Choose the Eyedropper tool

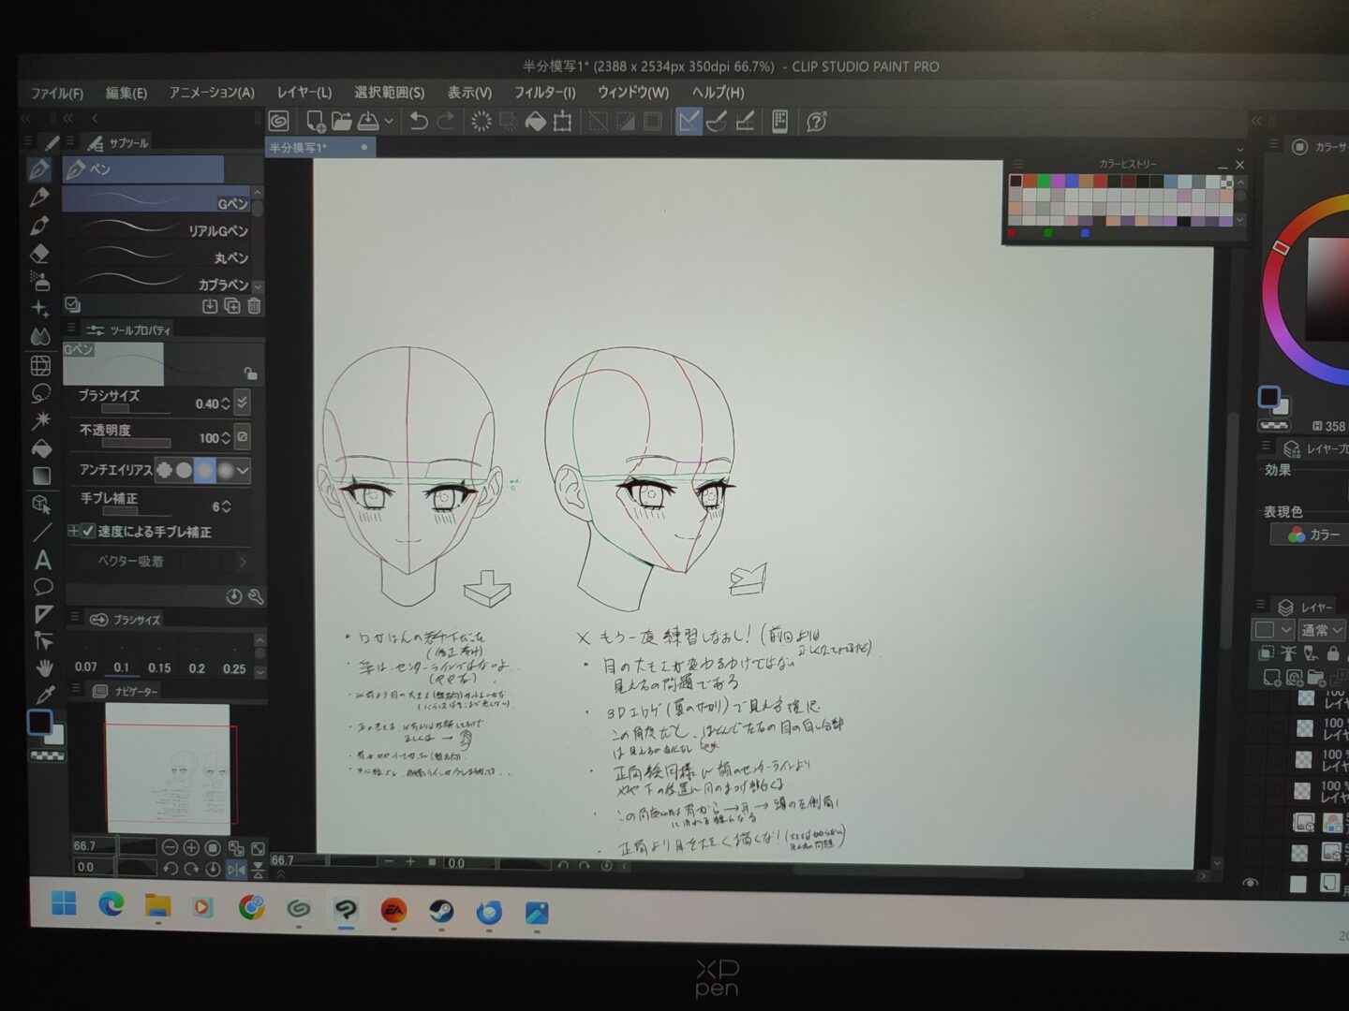[44, 695]
